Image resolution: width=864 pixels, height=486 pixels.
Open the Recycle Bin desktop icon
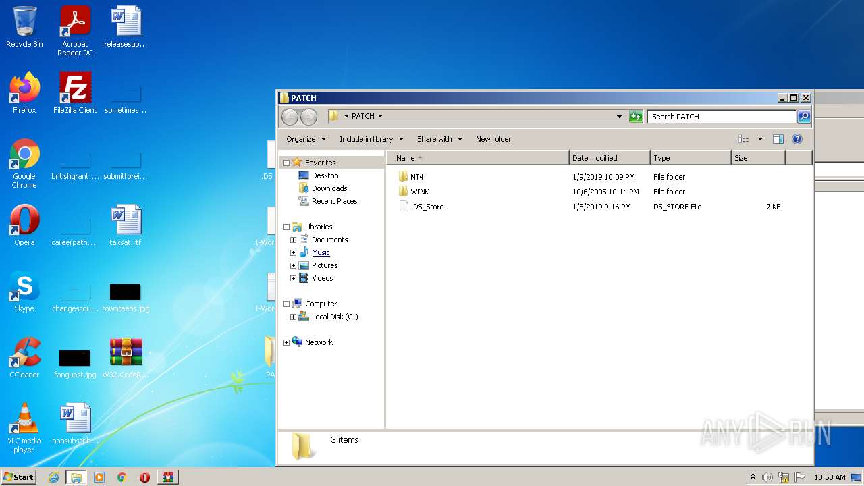[24, 27]
